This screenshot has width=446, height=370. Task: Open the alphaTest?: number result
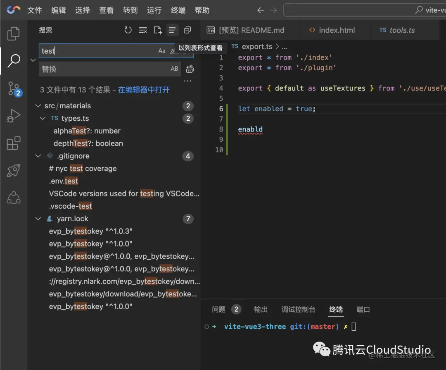point(87,131)
